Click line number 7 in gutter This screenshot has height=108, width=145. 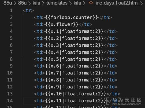tap(11, 52)
